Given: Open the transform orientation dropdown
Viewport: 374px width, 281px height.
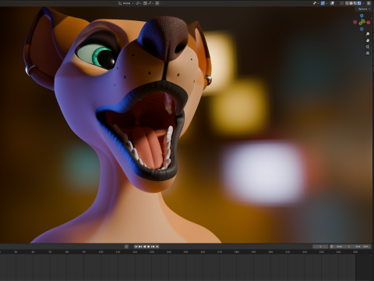Looking at the screenshot, I should pyautogui.click(x=126, y=3).
